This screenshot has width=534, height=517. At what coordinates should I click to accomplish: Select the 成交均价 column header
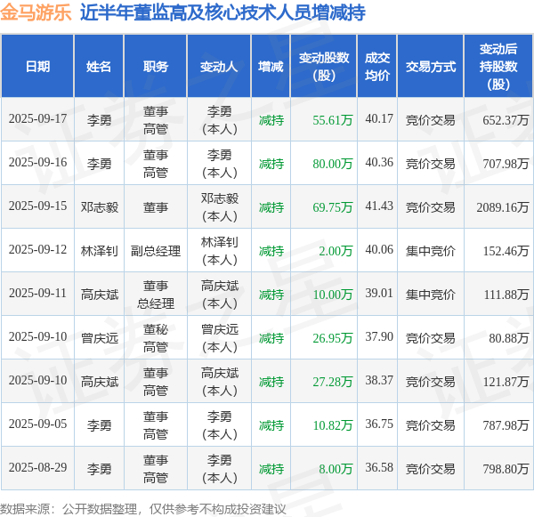tap(377, 67)
